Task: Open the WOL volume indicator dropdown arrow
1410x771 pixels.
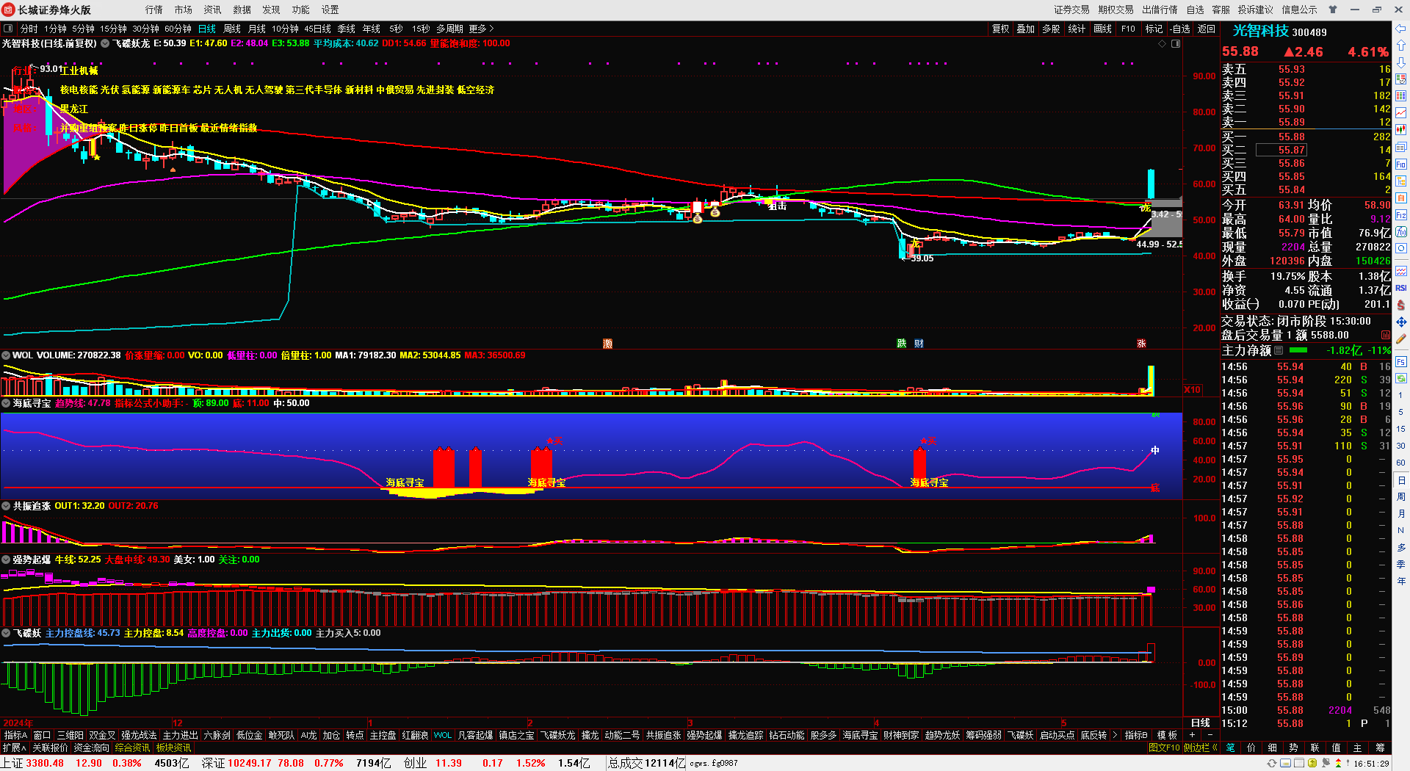Action: tap(6, 355)
